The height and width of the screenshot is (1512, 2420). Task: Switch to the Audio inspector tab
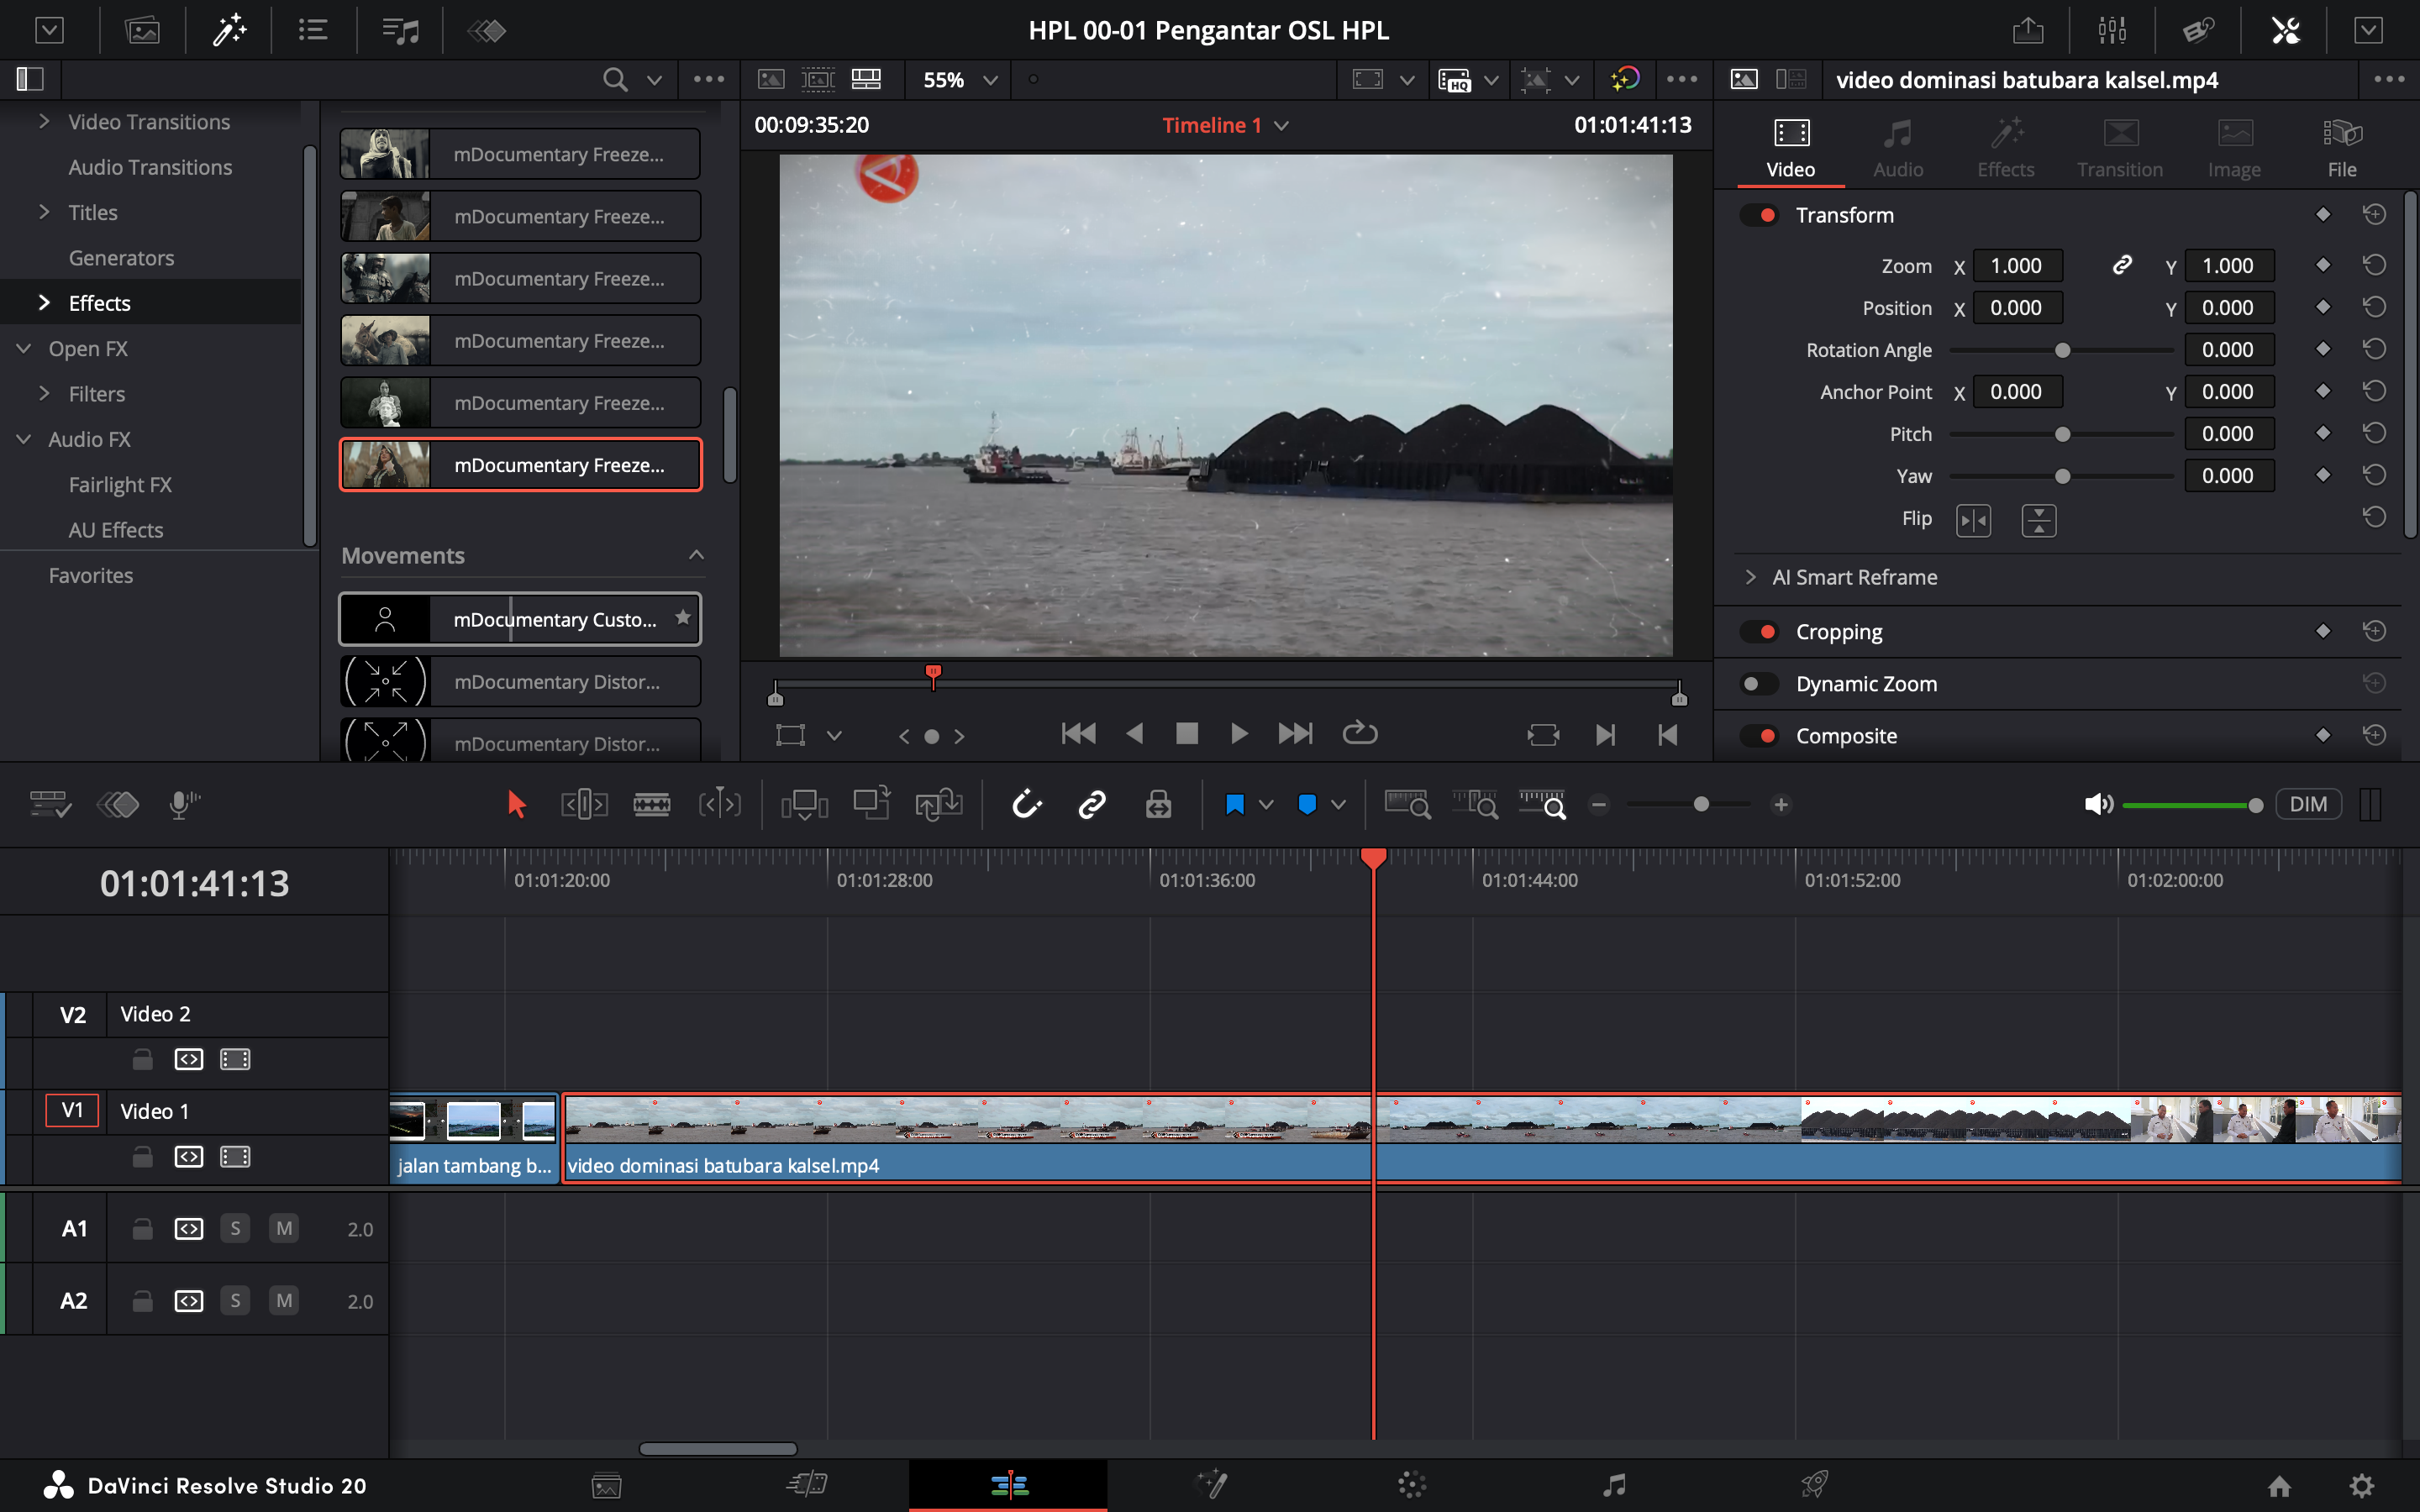(x=1897, y=148)
